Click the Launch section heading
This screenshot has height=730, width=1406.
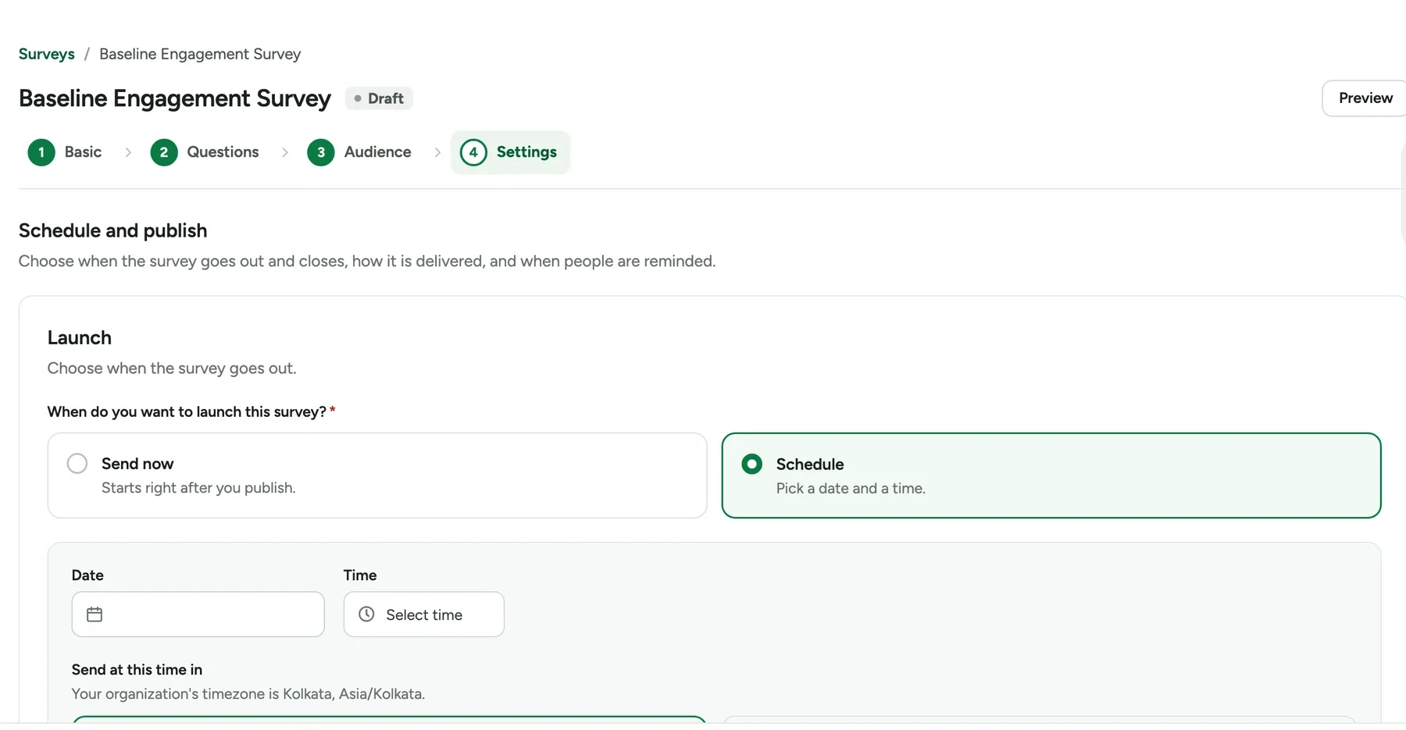coord(80,337)
